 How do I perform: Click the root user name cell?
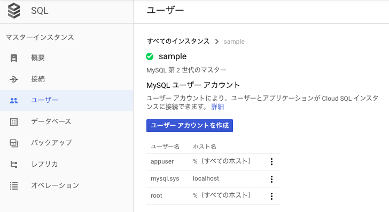156,195
